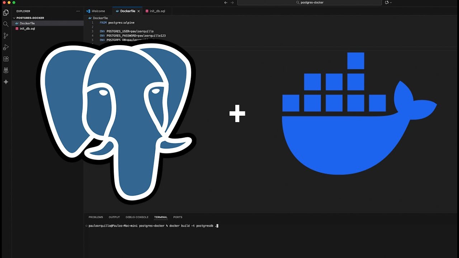Screen dimensions: 459x258
Task: Click the postgres-docker command center search
Action: [309, 3]
